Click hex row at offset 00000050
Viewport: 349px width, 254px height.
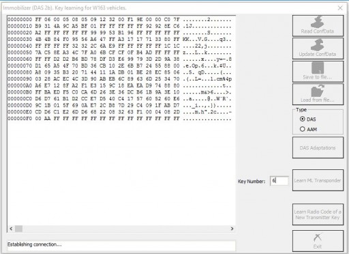tap(119, 53)
